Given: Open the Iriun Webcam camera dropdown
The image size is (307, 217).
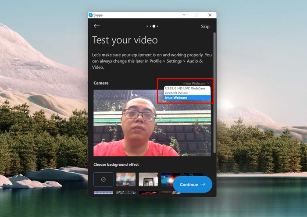Looking at the screenshot, I should coord(196,83).
